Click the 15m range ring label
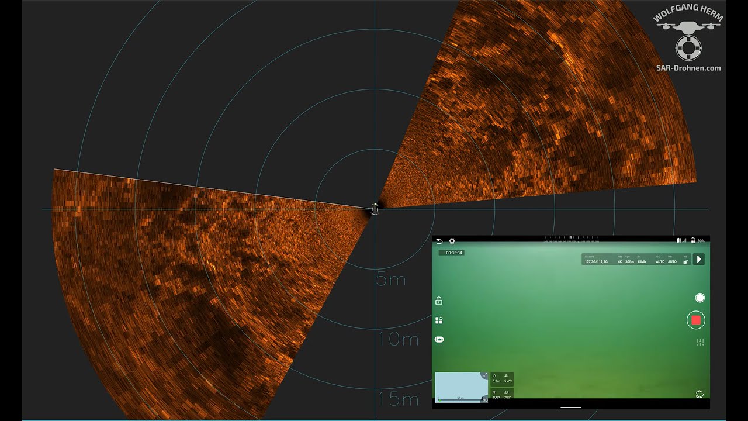 point(397,399)
